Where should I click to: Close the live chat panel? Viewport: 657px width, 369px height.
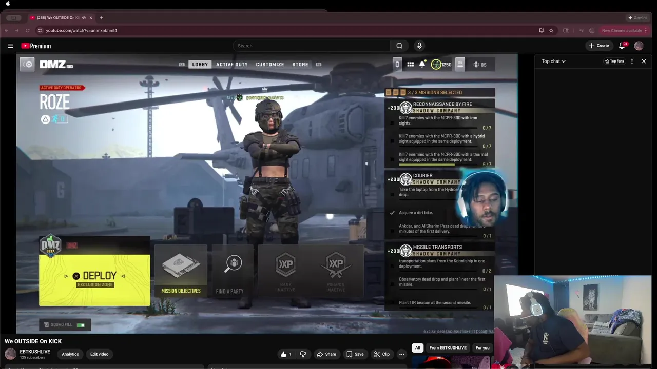[644, 61]
